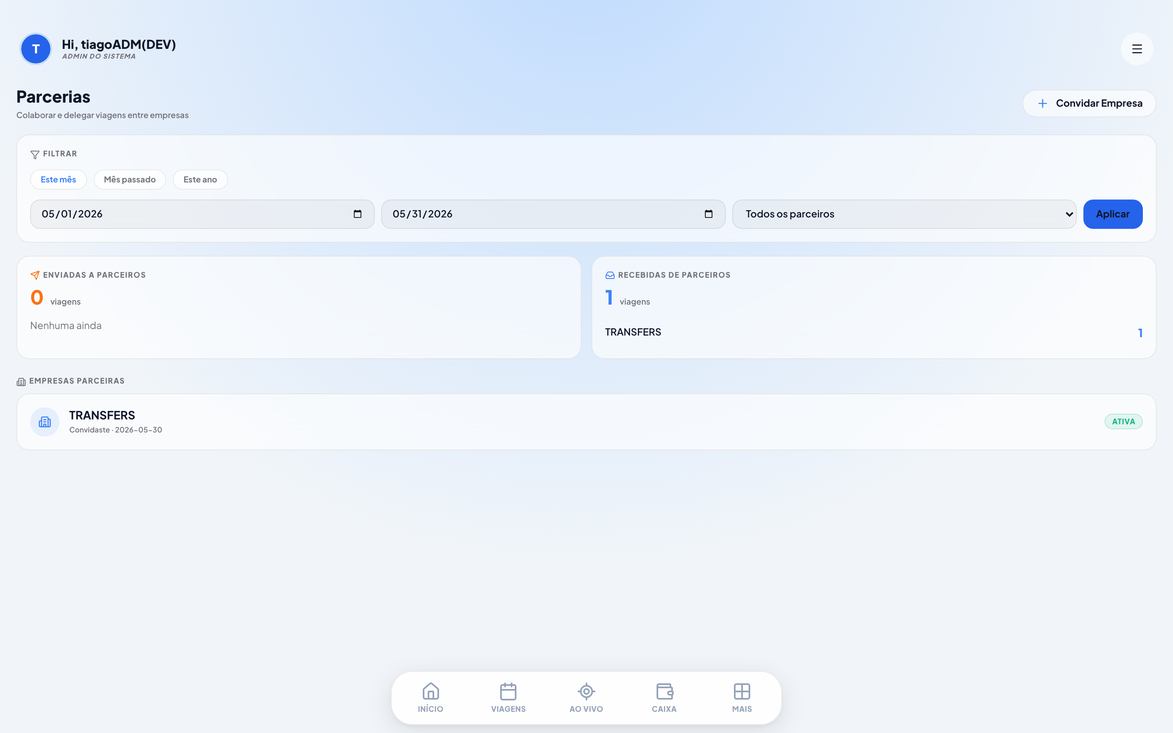
Task: Open the Viagens tab
Action: 508,698
